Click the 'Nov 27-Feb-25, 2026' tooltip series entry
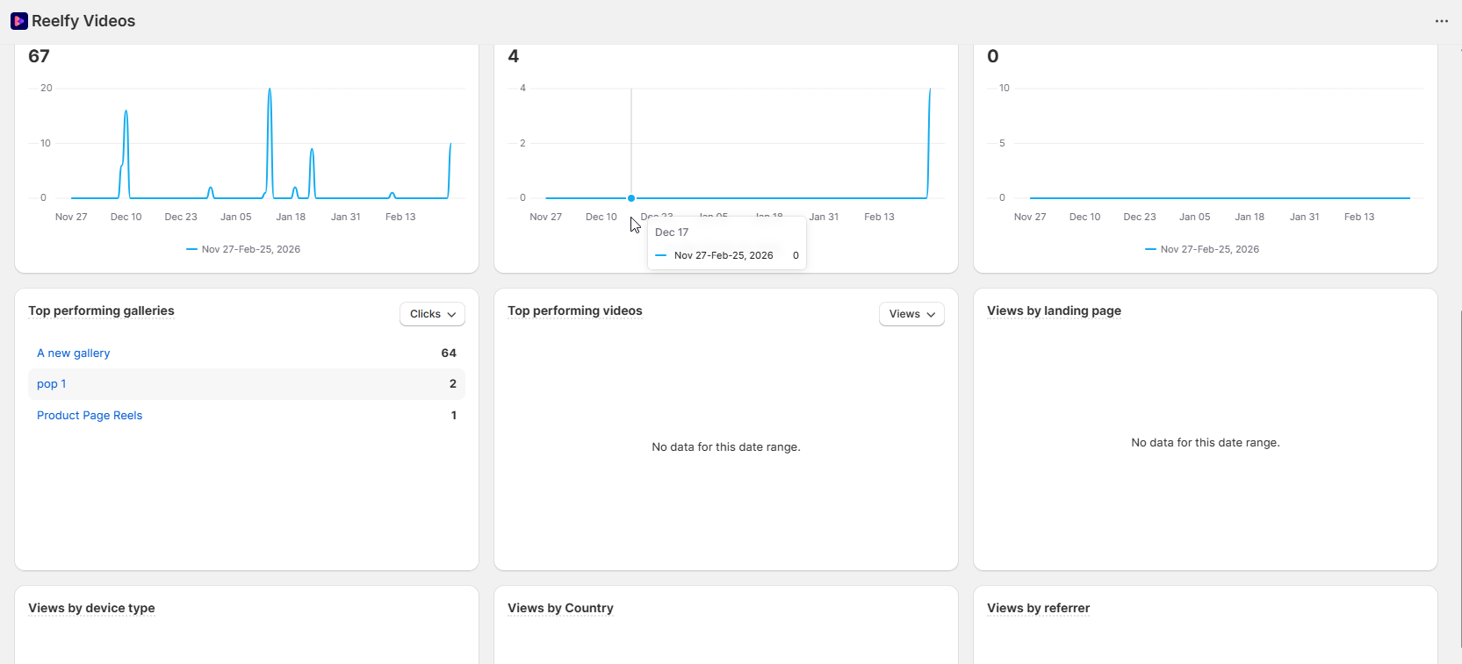 (x=724, y=256)
